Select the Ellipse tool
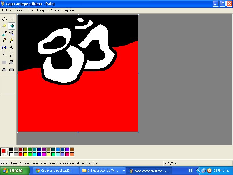This screenshot has height=175, width=233. [x=4, y=70]
